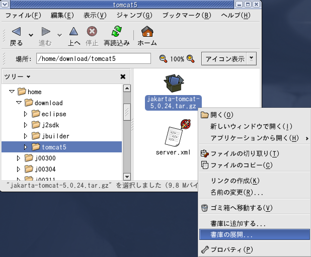This screenshot has height=257, width=311.
Task: Open the ブックマーク(B) menu
Action: [187, 16]
